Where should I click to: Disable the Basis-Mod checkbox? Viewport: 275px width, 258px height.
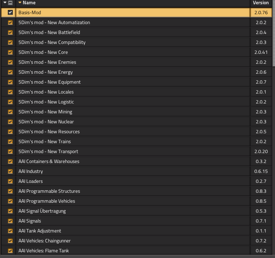point(10,12)
